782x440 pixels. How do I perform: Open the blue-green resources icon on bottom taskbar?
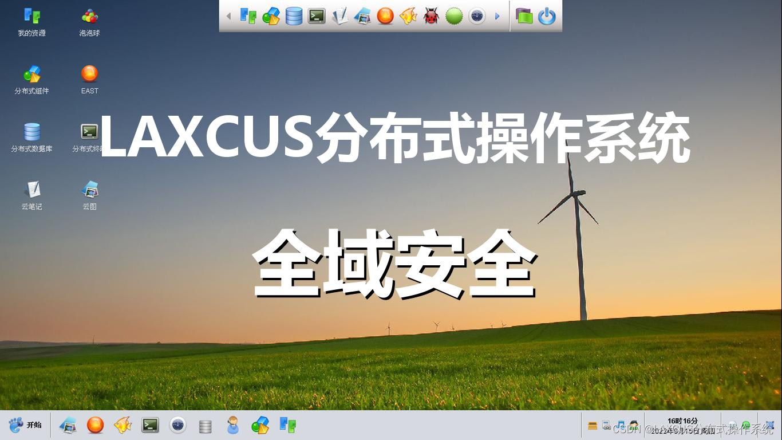(x=288, y=425)
